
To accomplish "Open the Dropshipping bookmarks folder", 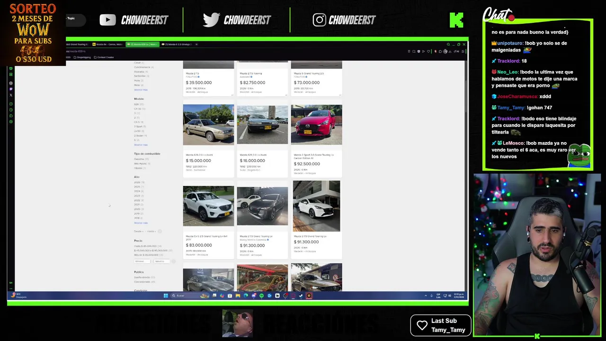I will click(x=82, y=57).
